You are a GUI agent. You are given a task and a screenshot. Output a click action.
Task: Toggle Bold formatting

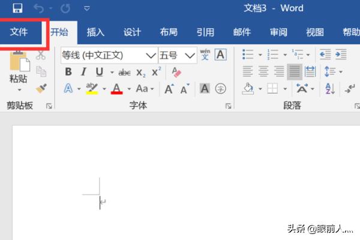68,72
